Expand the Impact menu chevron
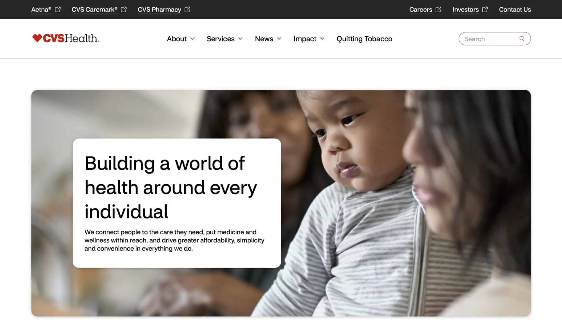The image size is (562, 320). click(322, 39)
